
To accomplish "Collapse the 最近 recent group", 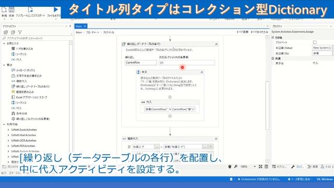I will [4, 65].
